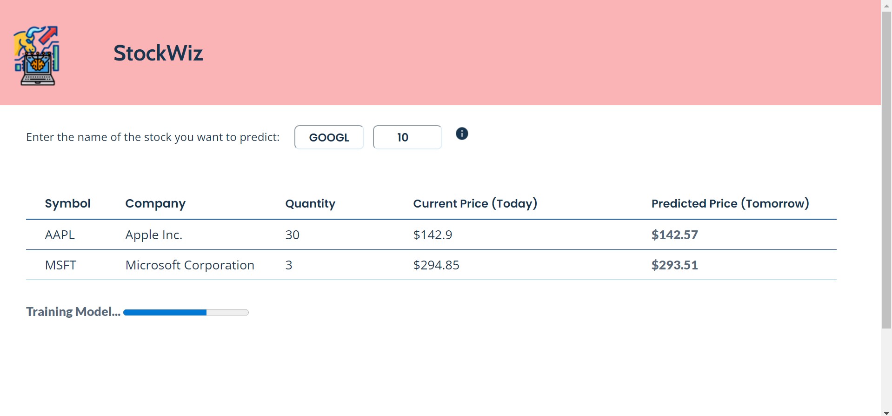
Task: Select the Microsoft Corporation company cell
Action: click(190, 265)
